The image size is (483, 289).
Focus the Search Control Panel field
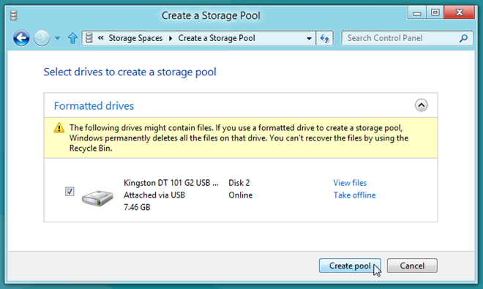pyautogui.click(x=407, y=38)
